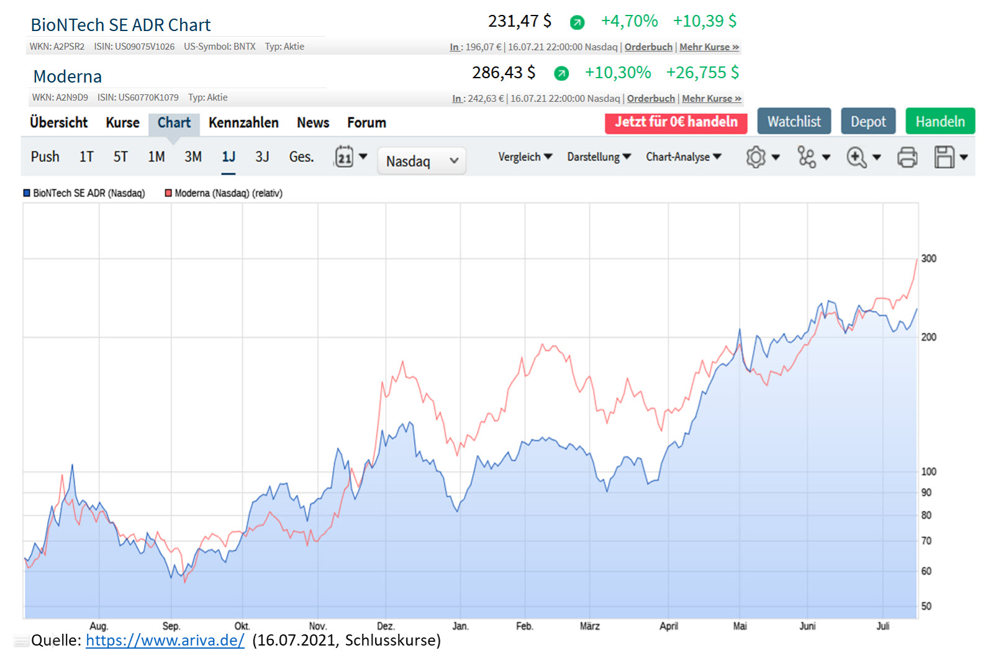Screen dimensions: 983x653
Task: Select the 1J time range
Action: [x=229, y=156]
